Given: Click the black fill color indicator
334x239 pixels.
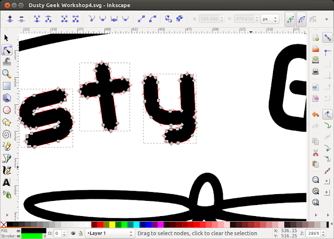Looking at the screenshot, I should [x=33, y=231].
